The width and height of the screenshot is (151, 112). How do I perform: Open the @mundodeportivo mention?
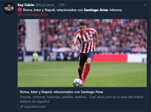(x=32, y=14)
